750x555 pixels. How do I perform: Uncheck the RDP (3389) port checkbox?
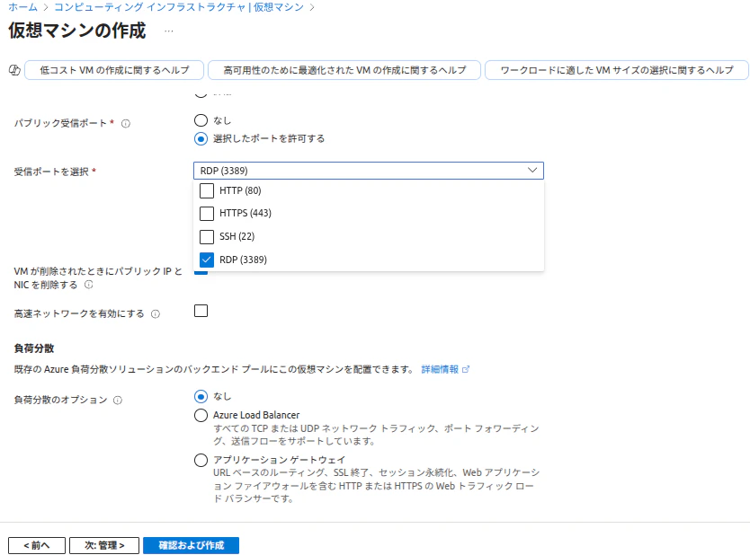point(207,260)
